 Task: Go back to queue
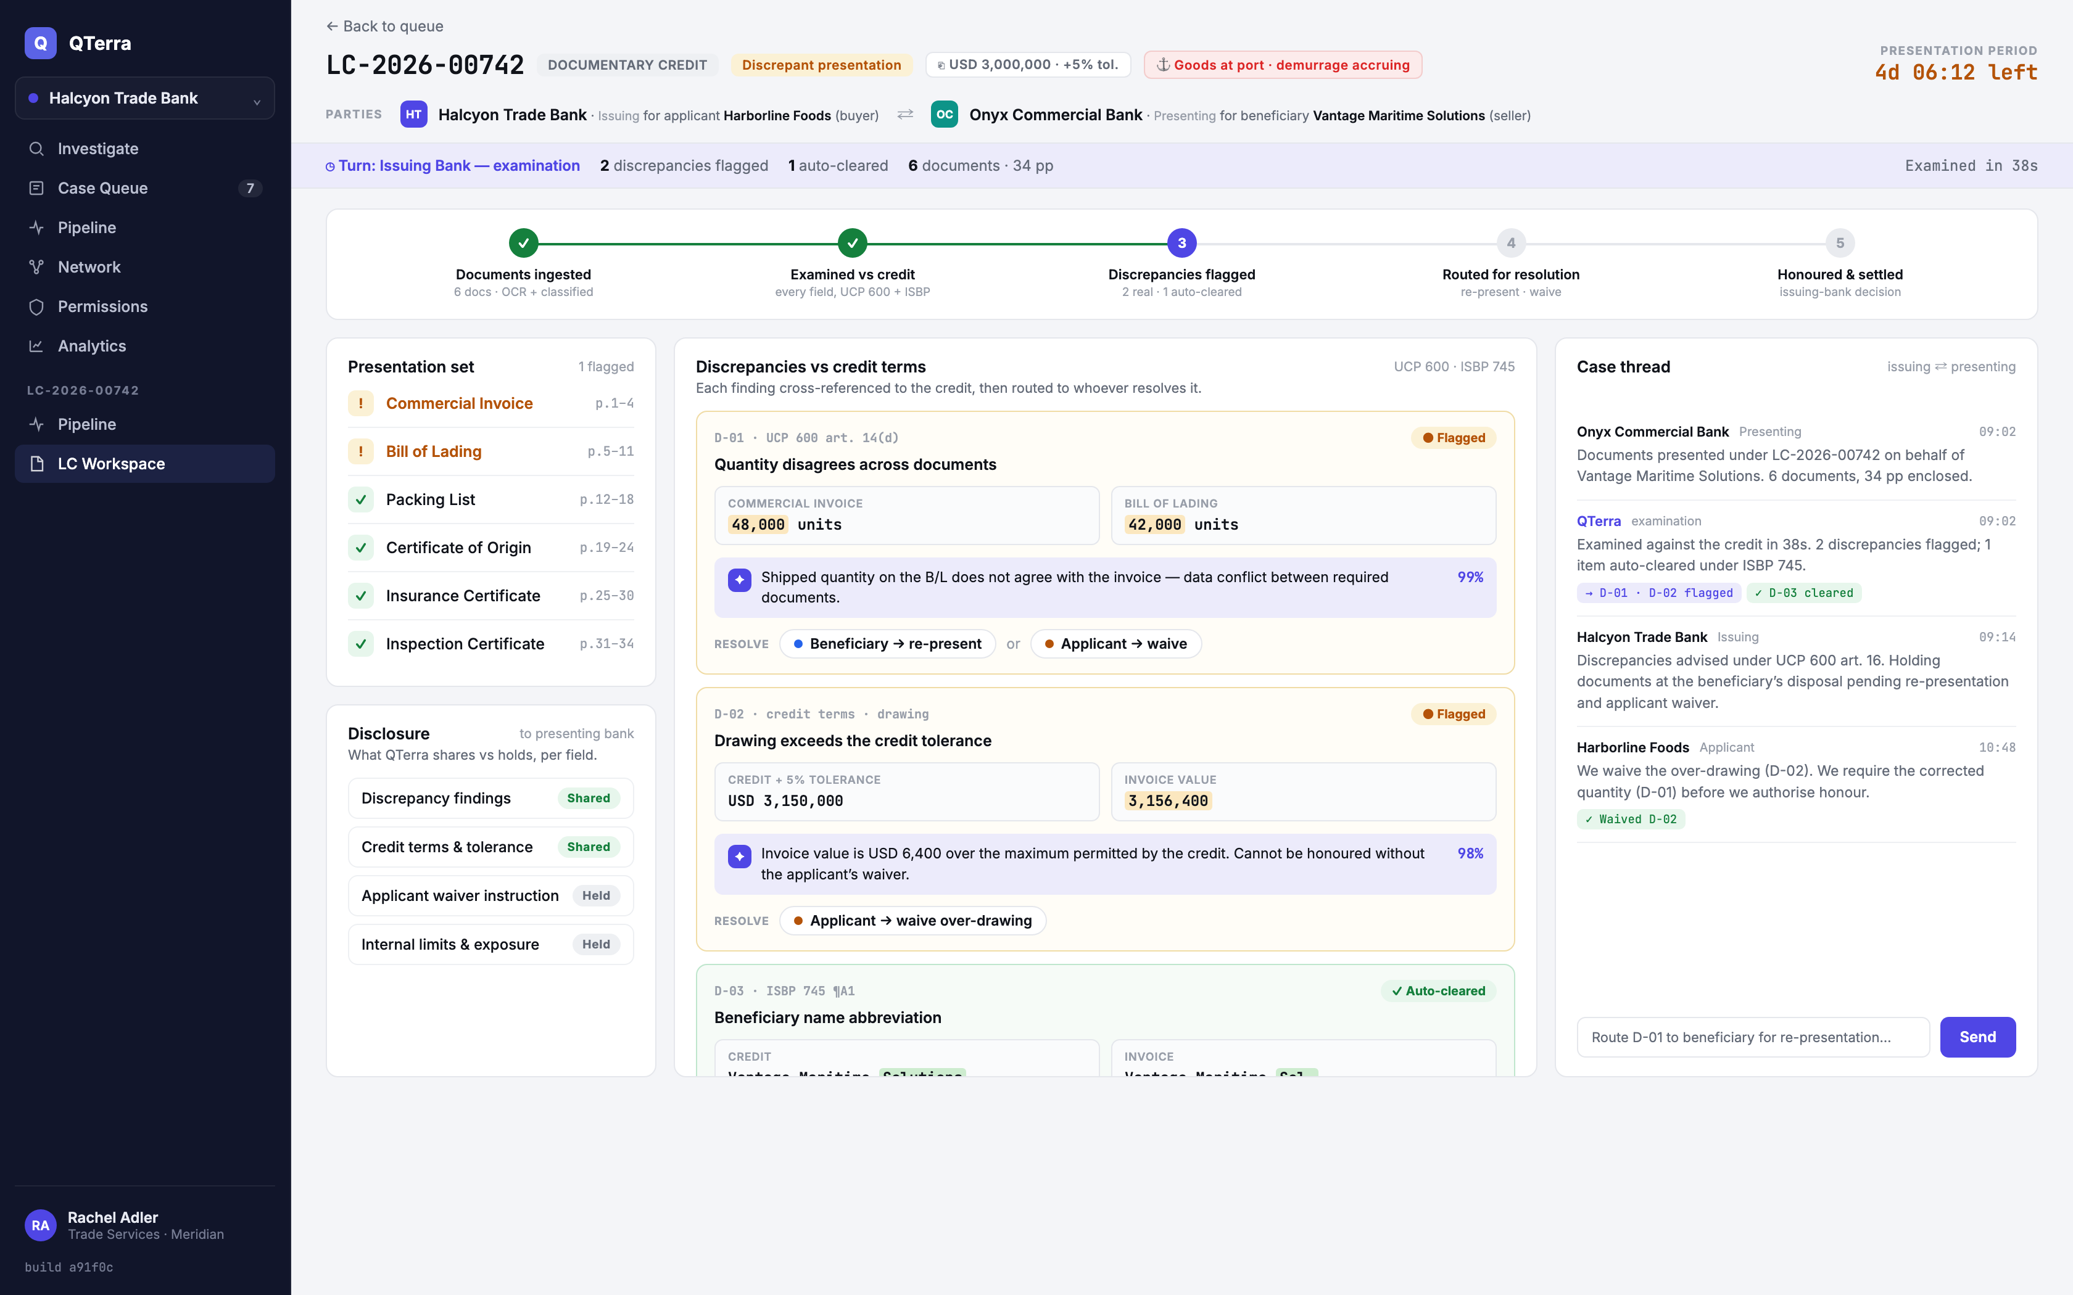pos(384,27)
